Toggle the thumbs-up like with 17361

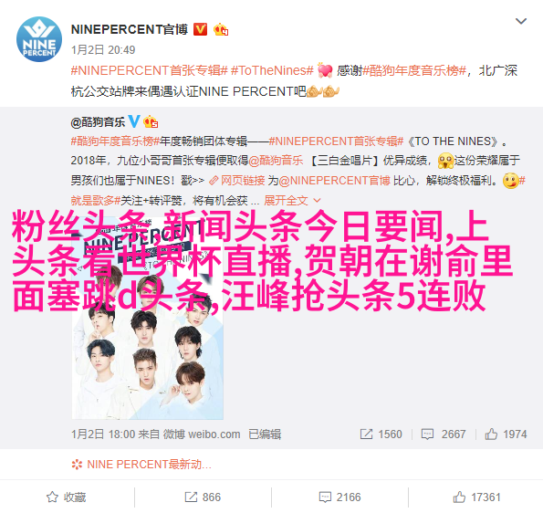[476, 497]
